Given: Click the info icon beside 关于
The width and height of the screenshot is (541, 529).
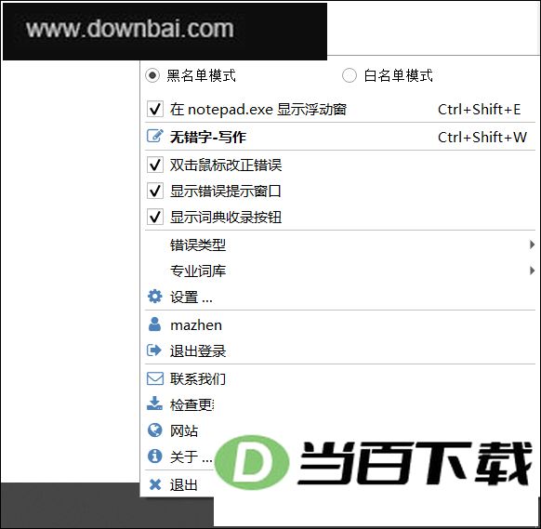Looking at the screenshot, I should 154,456.
